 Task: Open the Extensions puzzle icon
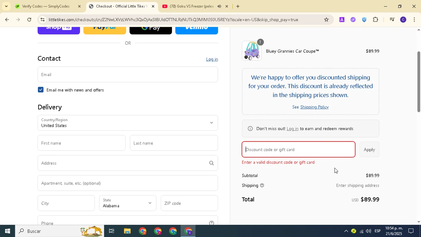(x=376, y=20)
